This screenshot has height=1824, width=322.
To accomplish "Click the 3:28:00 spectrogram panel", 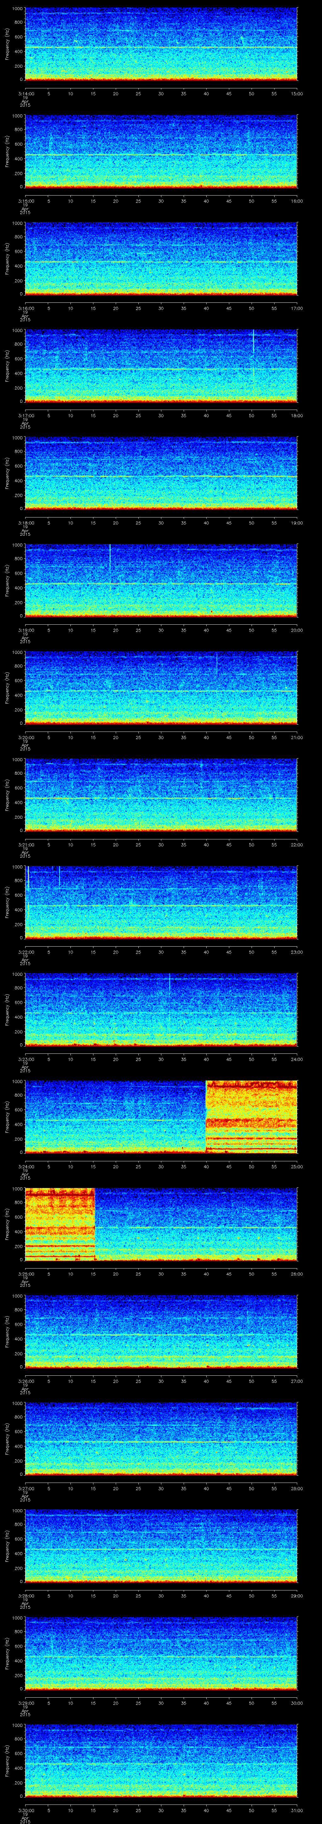I will (161, 1546).
